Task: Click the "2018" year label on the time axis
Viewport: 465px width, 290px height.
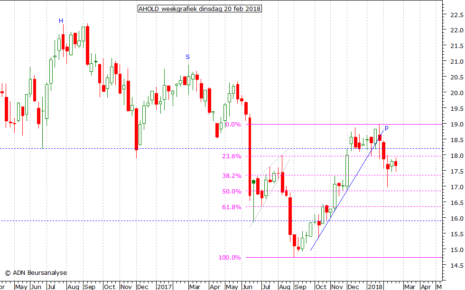Action: (x=375, y=287)
